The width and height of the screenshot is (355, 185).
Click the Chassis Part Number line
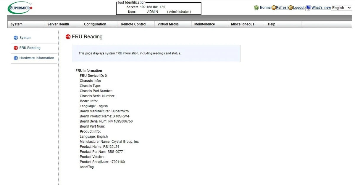click(x=96, y=91)
